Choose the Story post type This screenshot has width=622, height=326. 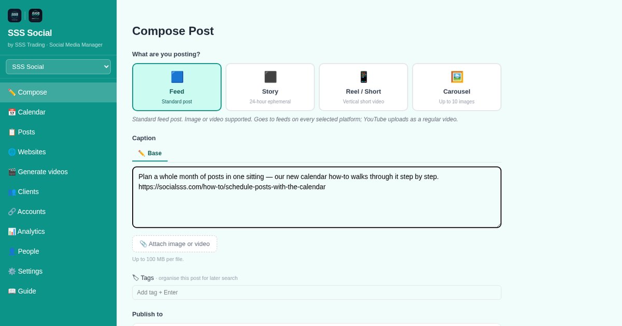coord(270,87)
